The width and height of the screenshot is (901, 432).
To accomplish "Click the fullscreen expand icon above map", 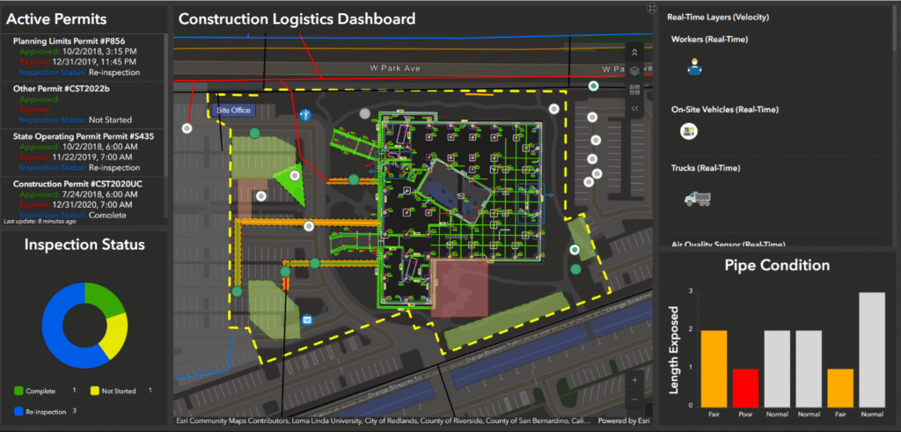I will tap(651, 8).
